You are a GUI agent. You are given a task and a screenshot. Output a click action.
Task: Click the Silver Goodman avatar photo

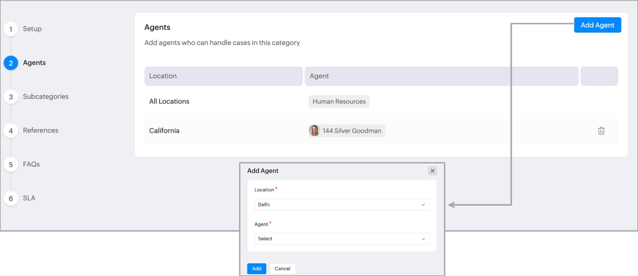tap(314, 131)
